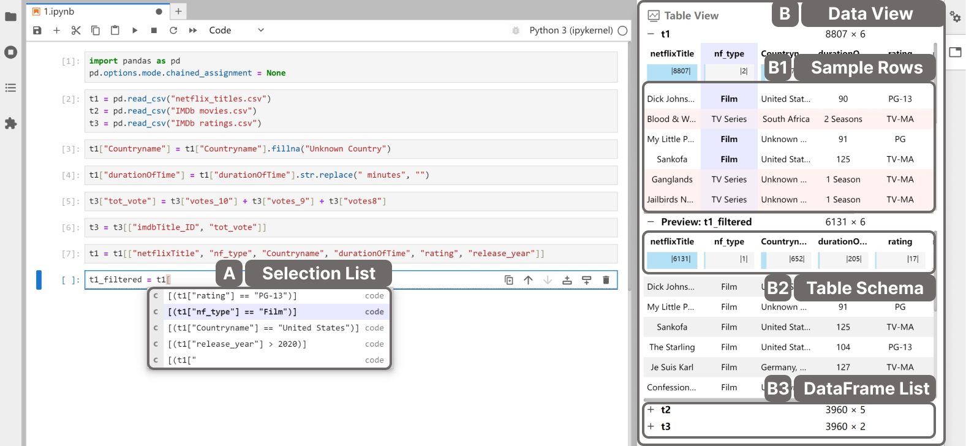Cut the selected cell with scissors icon
Screen dimensions: 966x446
pos(76,30)
